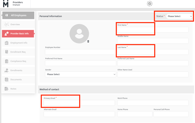Expand the Gender Please Select dropdown
The image size is (195, 123).
click(80, 74)
